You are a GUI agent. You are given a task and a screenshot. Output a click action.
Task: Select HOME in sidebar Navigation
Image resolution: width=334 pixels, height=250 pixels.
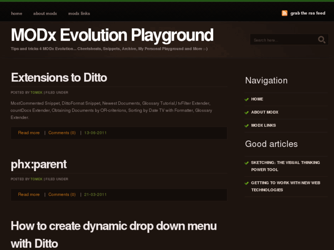click(257, 99)
